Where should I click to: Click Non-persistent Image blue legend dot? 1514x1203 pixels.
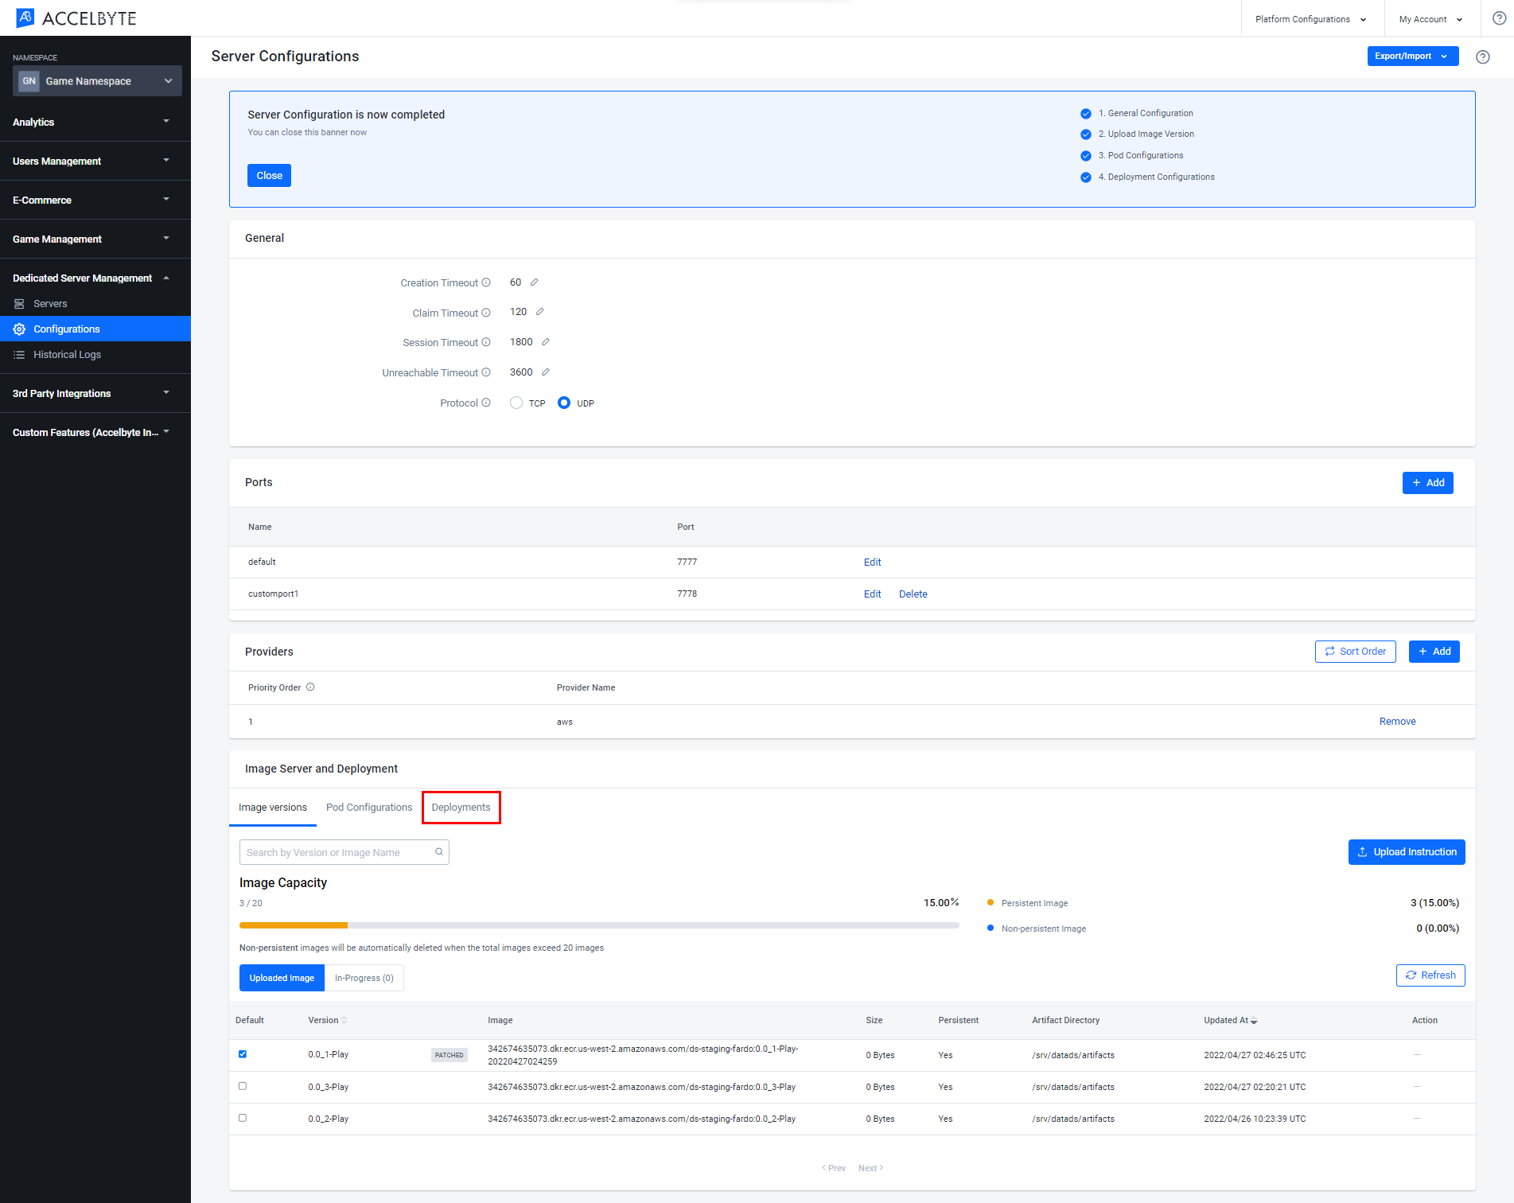click(991, 928)
